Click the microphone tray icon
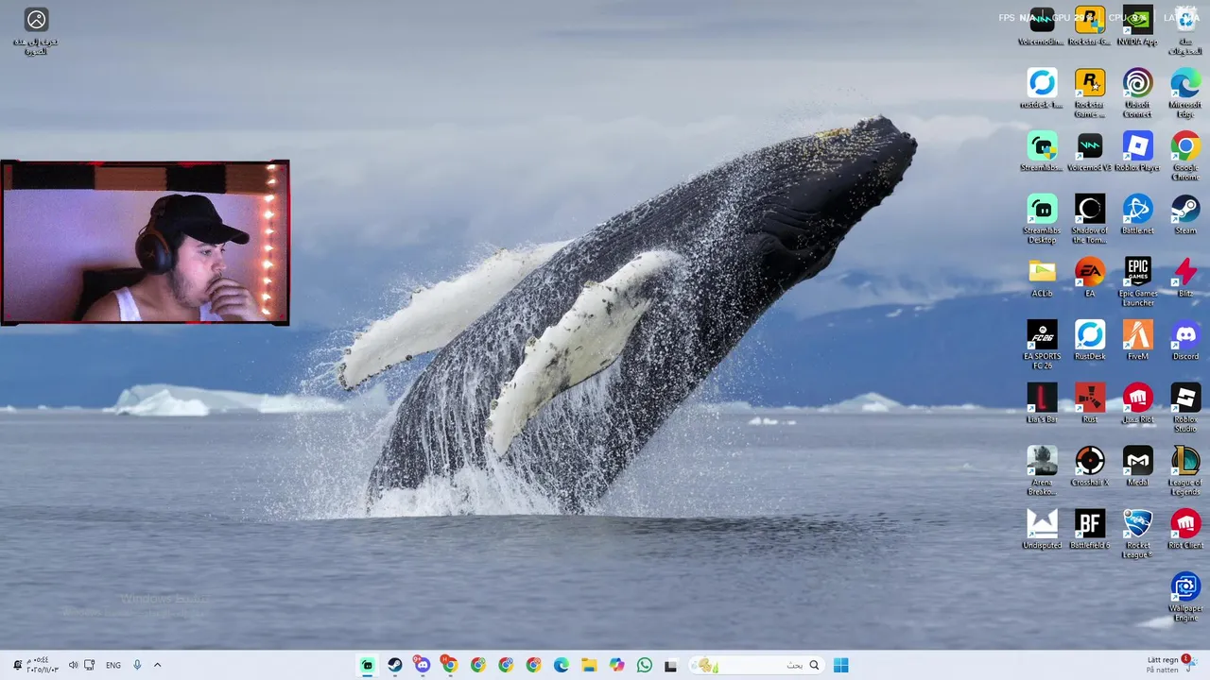 (x=137, y=665)
